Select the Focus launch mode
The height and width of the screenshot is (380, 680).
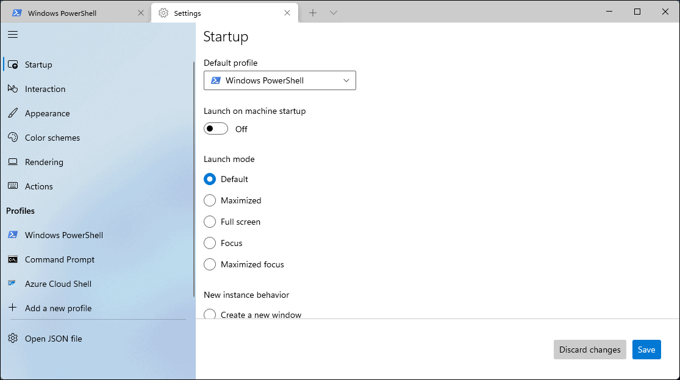point(210,243)
